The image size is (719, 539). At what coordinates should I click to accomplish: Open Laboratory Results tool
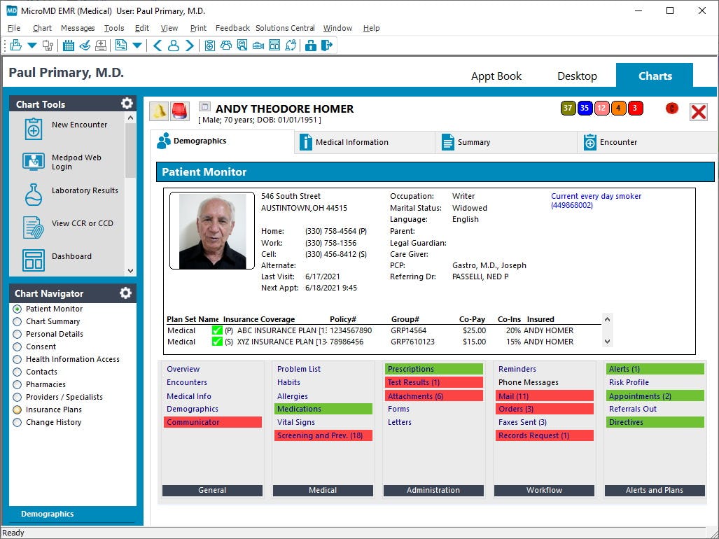pyautogui.click(x=70, y=195)
